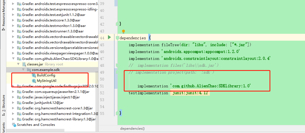Select classes.jar library root

(45, 64)
